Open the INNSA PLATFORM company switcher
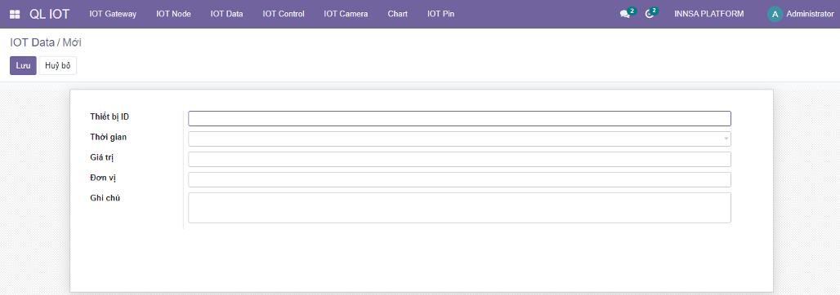This screenshot has width=840, height=295. point(708,15)
